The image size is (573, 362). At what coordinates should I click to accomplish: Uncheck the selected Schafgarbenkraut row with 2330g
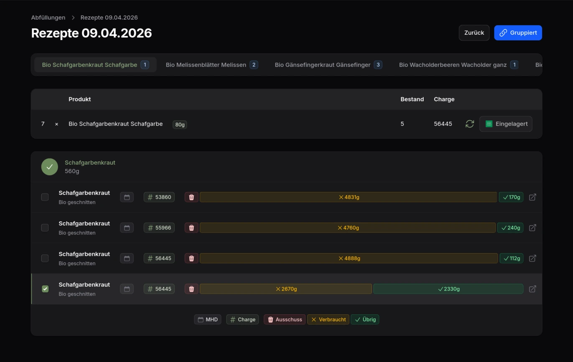pos(45,289)
